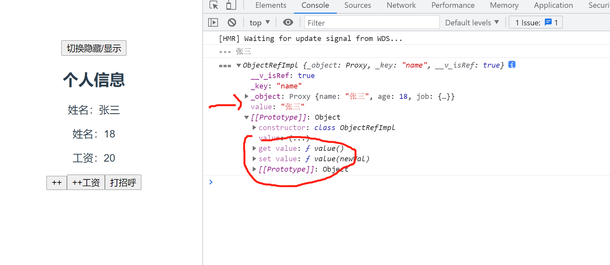Clear the console with the ban icon
Screen dimensions: 610x265
[232, 22]
